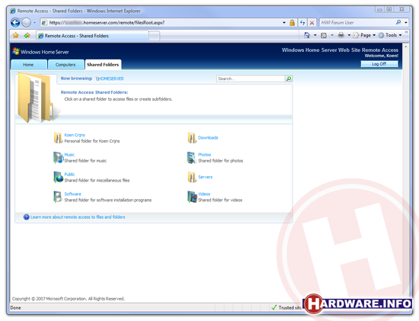Click the browser Forward arrow button
The height and width of the screenshot is (321, 419).
point(26,23)
